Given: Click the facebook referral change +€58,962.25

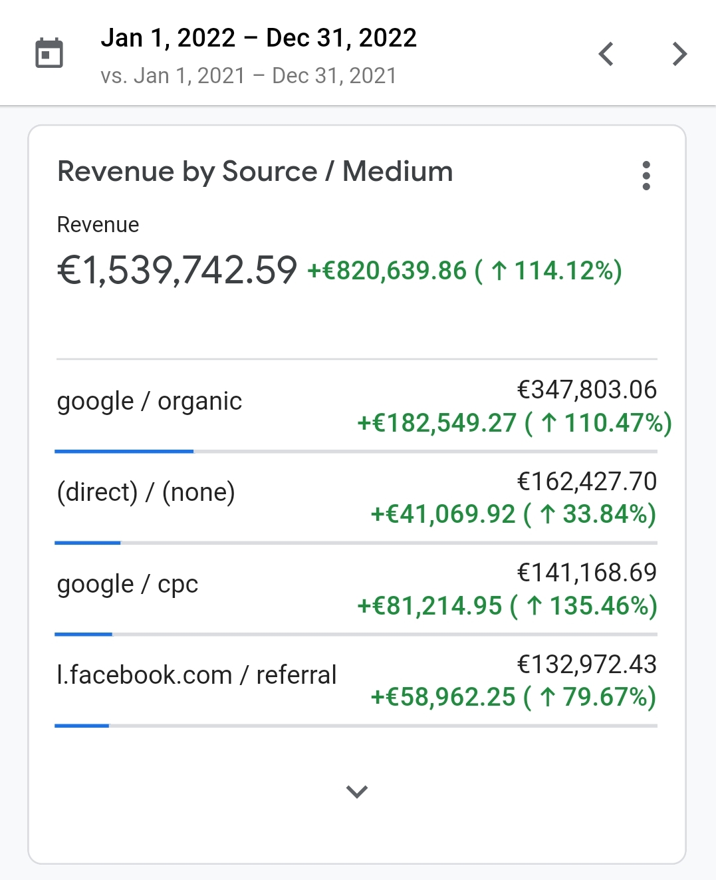Looking at the screenshot, I should [443, 697].
